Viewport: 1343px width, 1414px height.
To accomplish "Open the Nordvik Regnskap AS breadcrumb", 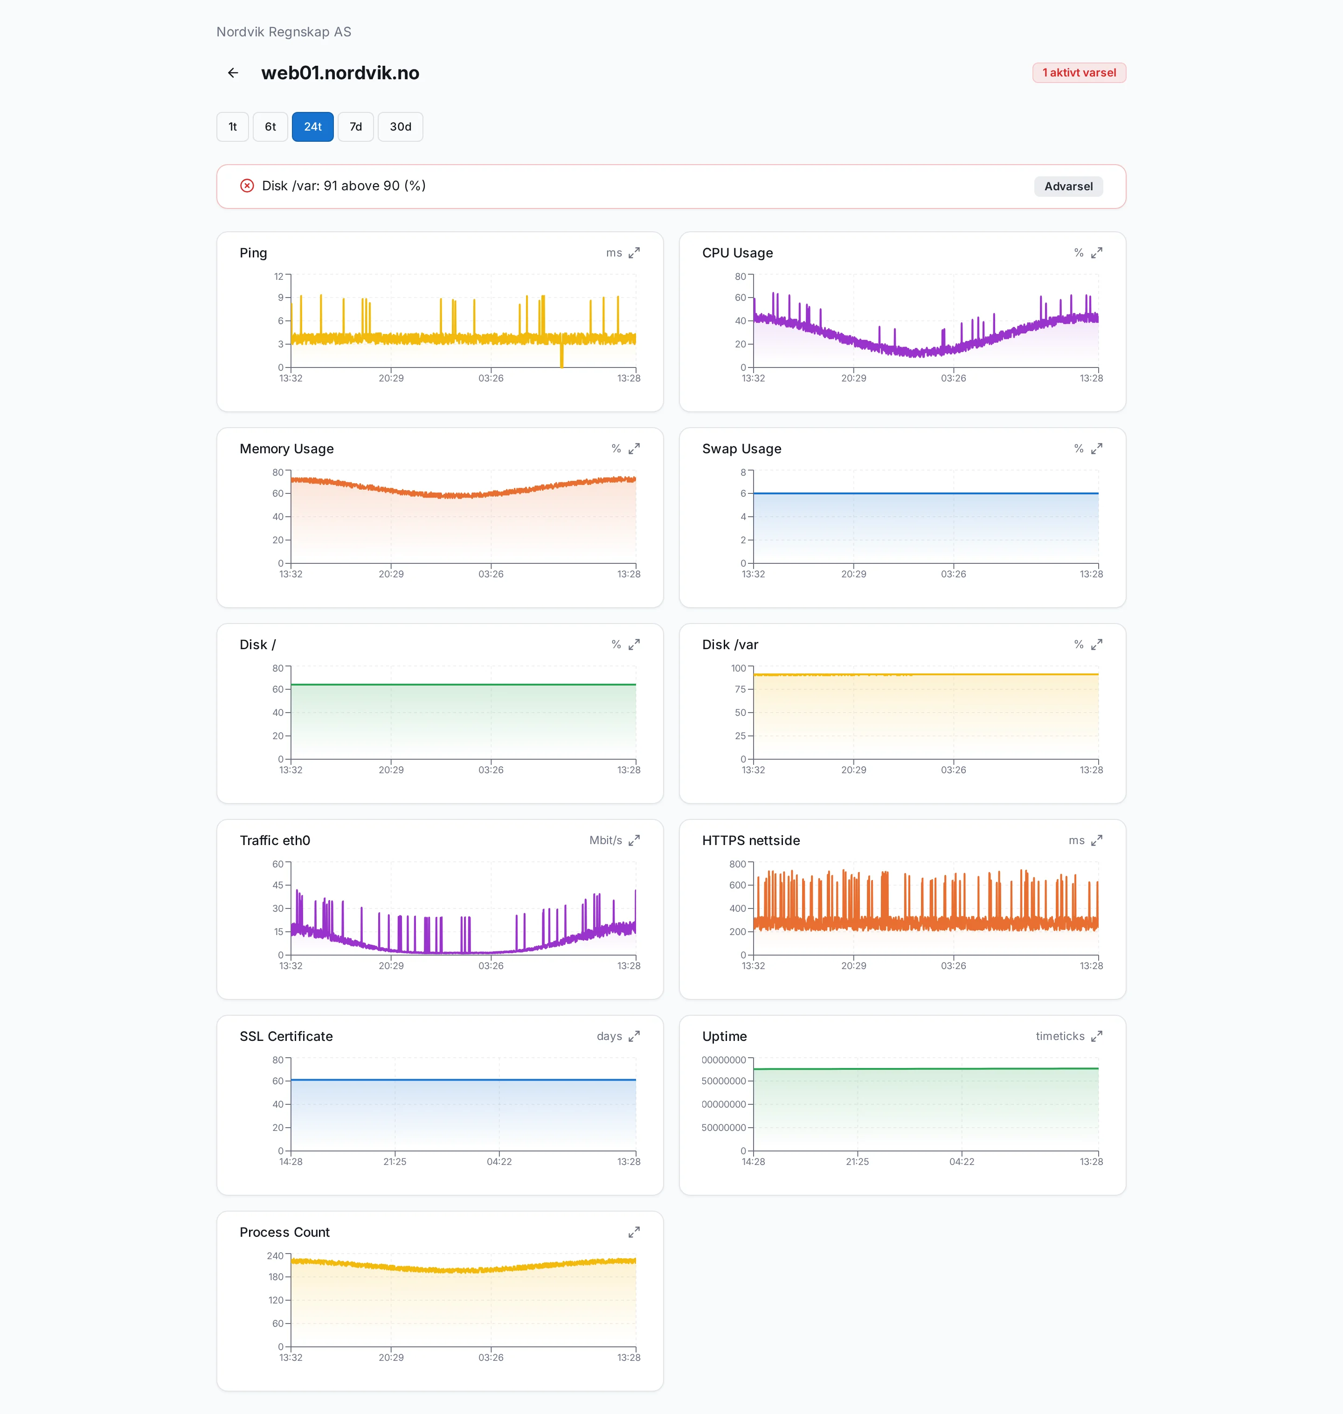I will 284,32.
